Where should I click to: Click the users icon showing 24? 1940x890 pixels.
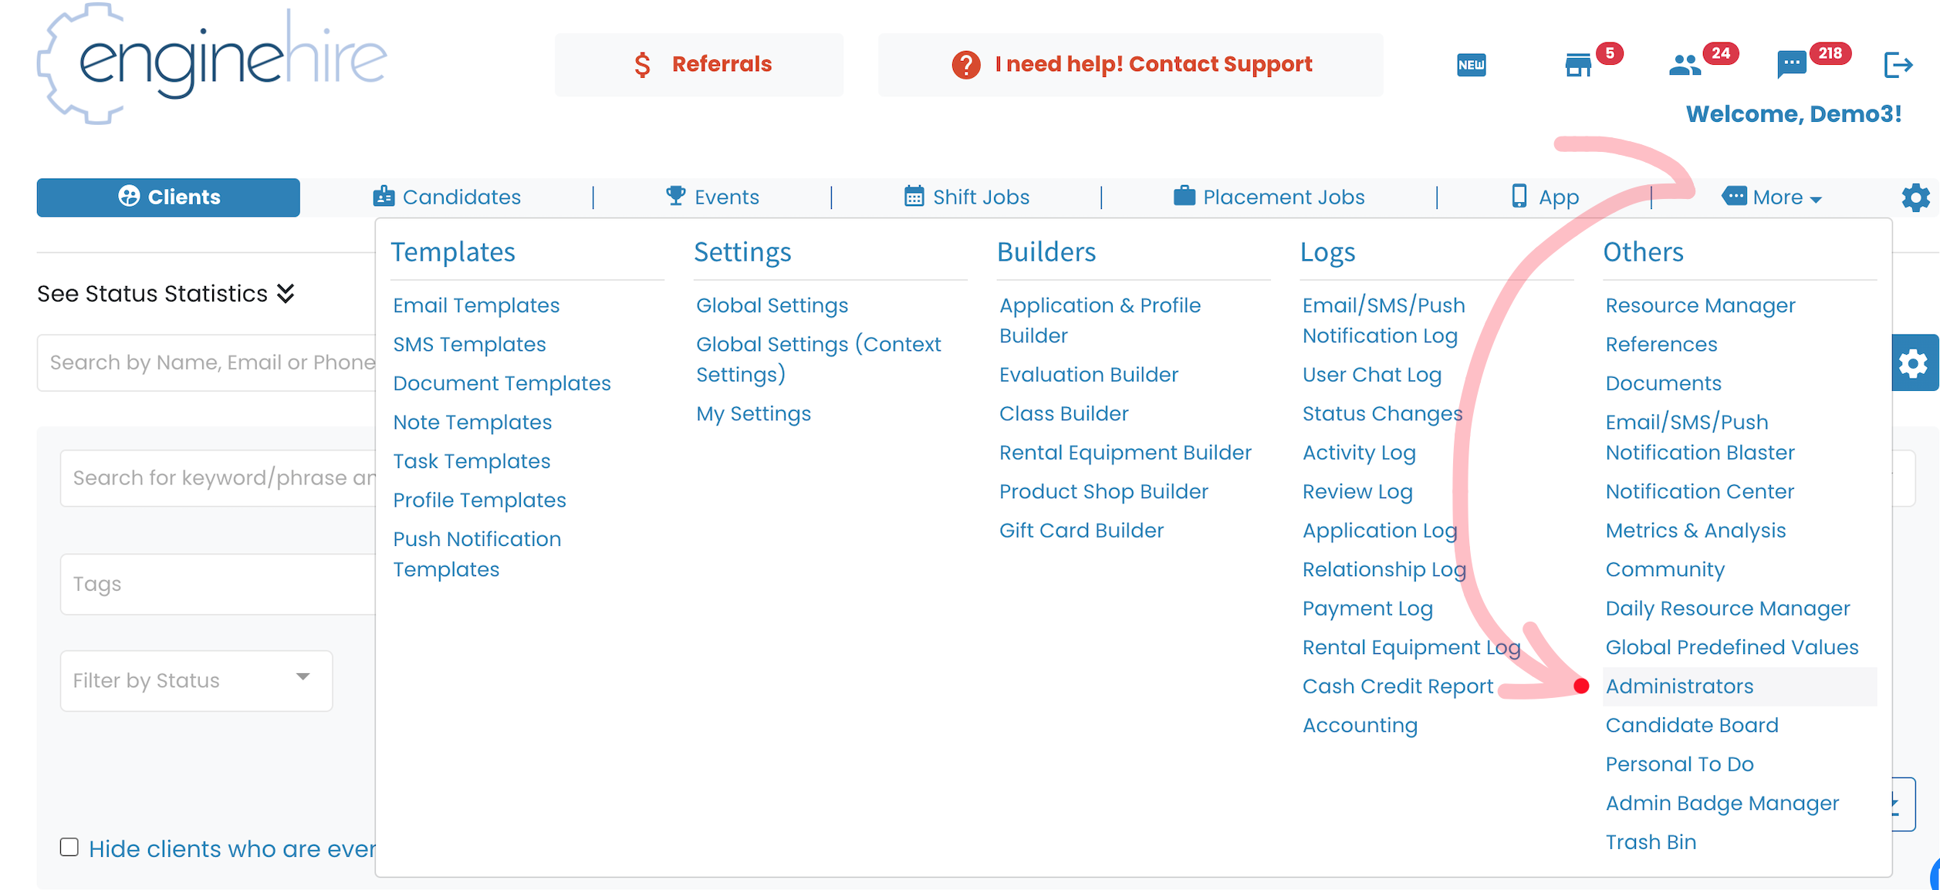pyautogui.click(x=1686, y=66)
